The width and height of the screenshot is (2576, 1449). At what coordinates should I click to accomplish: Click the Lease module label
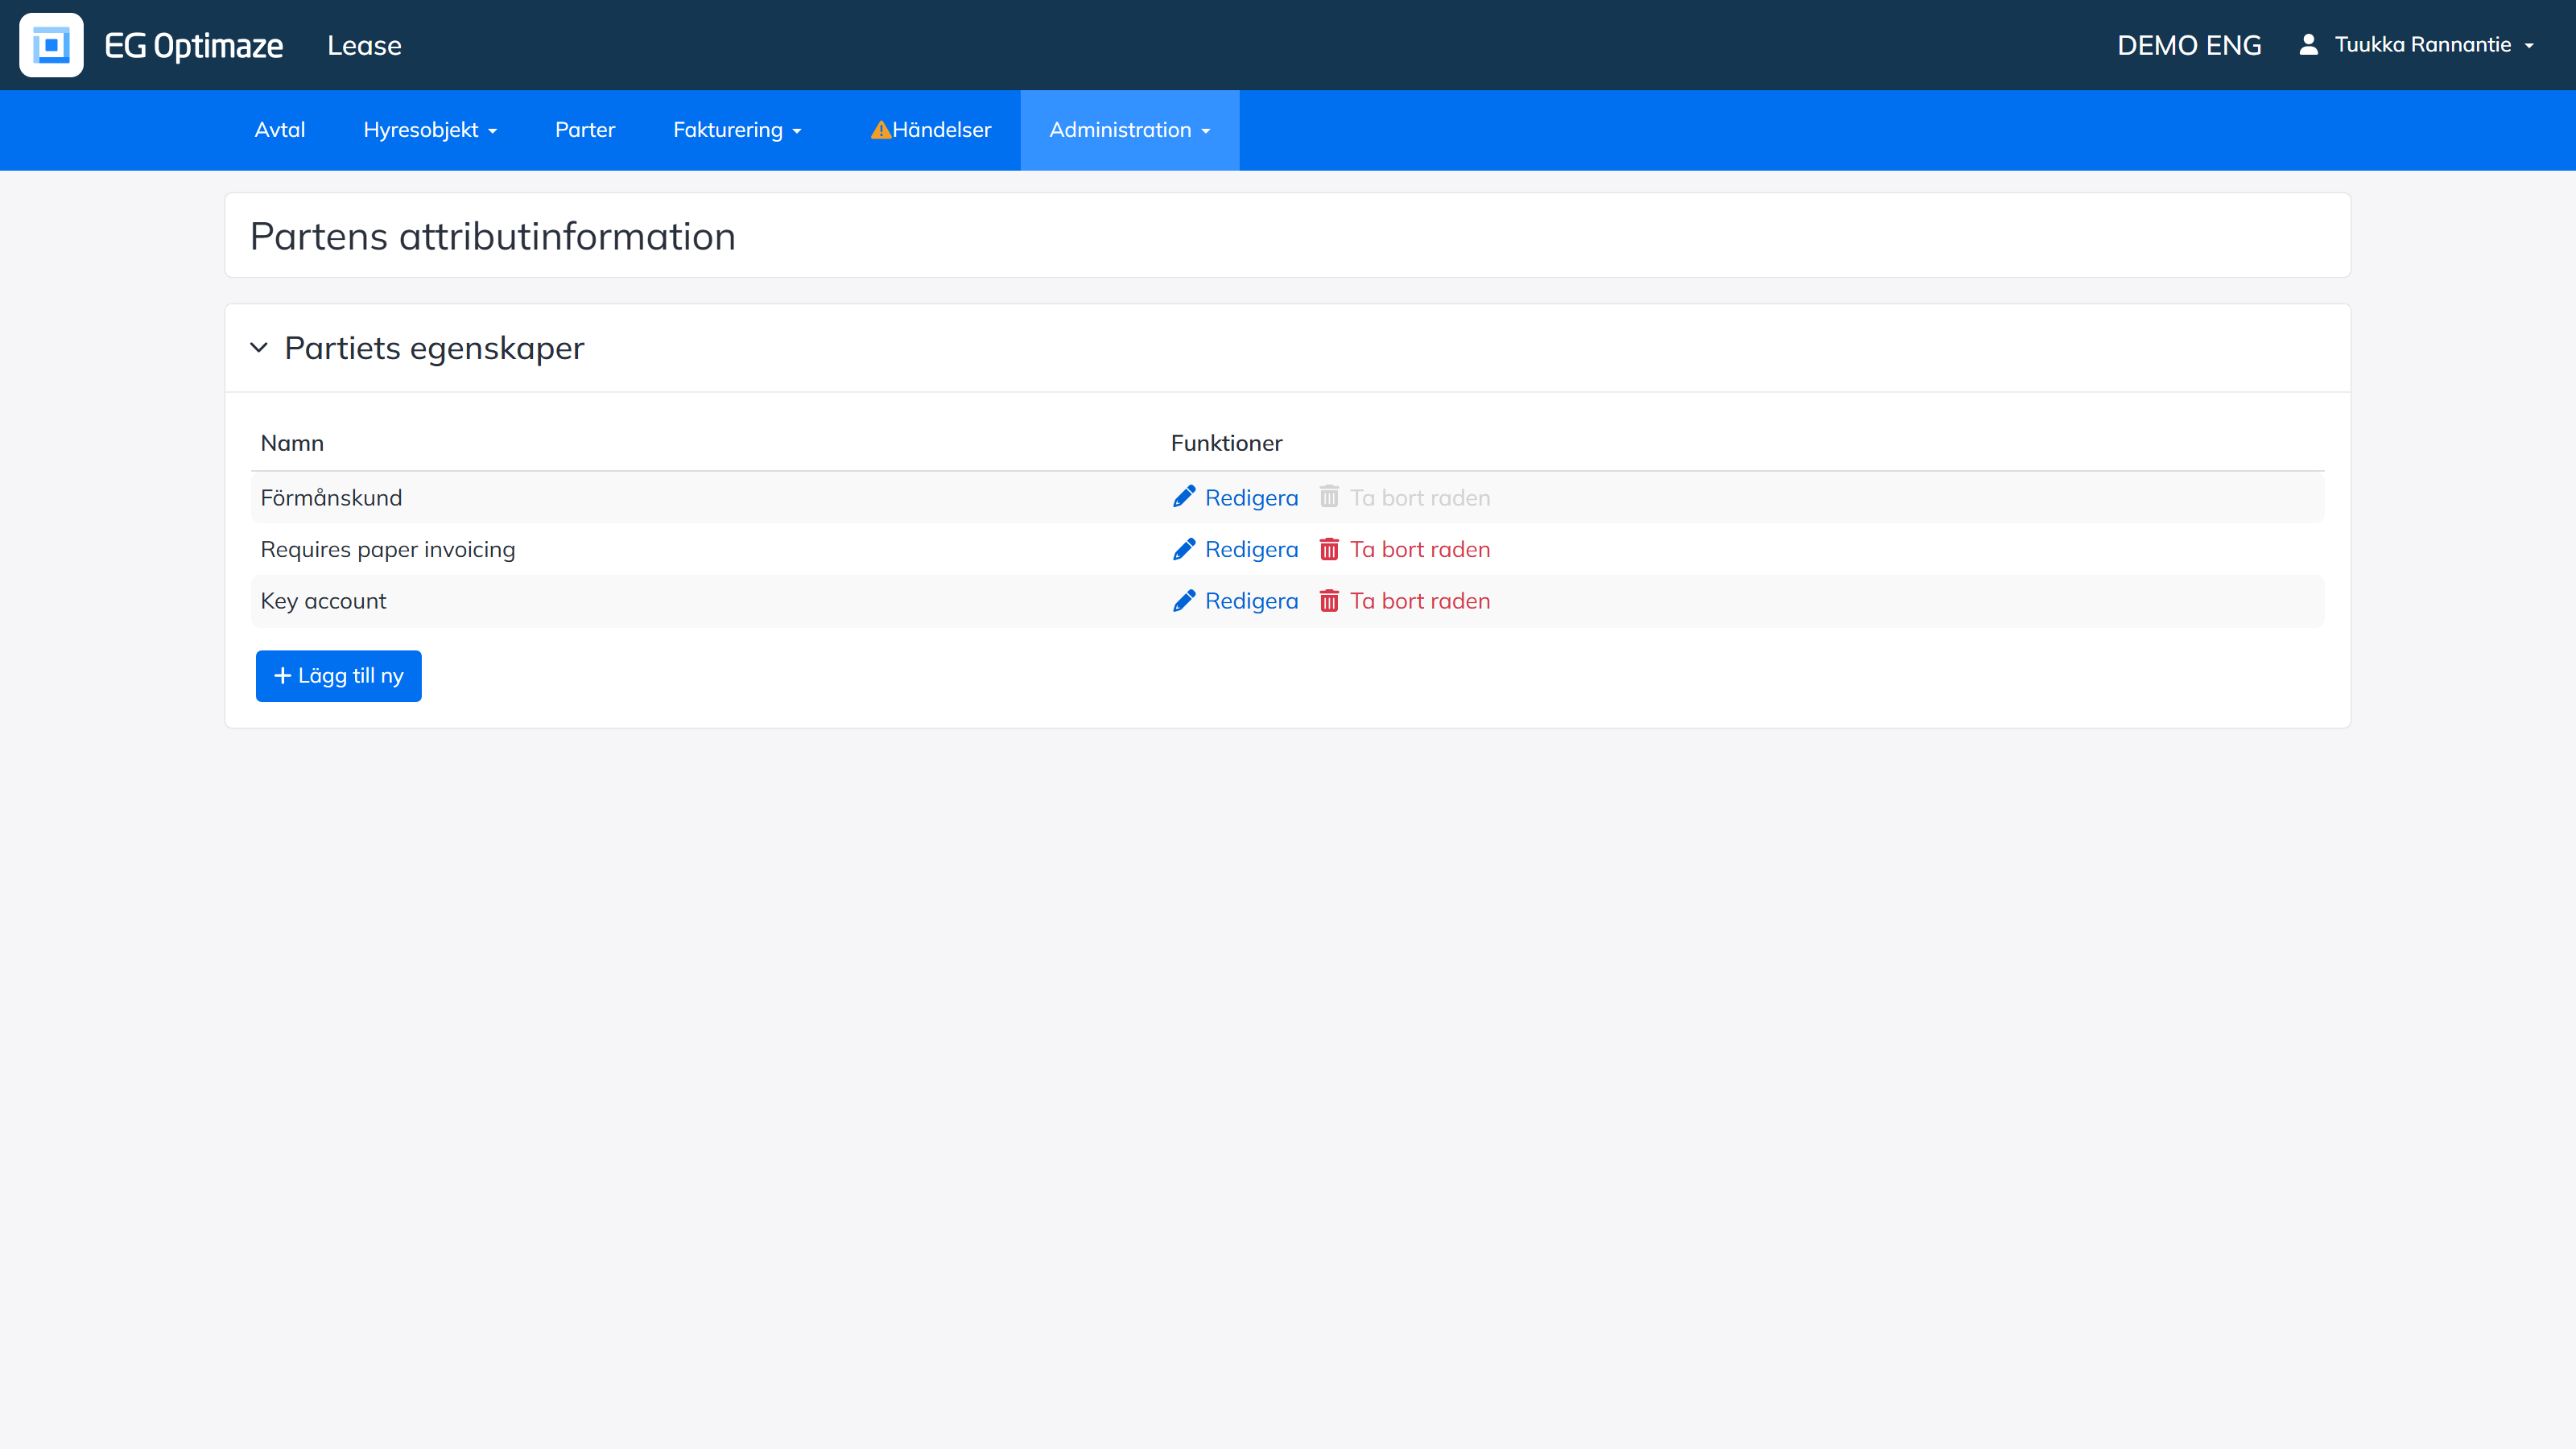(x=364, y=46)
